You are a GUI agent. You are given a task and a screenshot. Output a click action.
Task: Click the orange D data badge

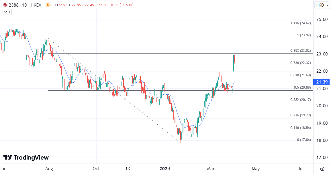48,5
